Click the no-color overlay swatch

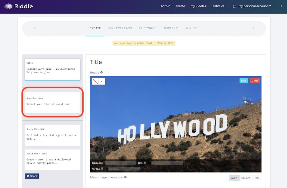(x=95, y=81)
